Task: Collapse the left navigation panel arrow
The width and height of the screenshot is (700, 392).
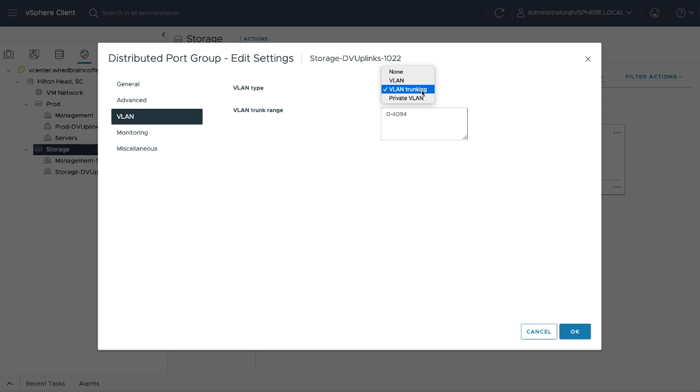Action: click(x=164, y=34)
